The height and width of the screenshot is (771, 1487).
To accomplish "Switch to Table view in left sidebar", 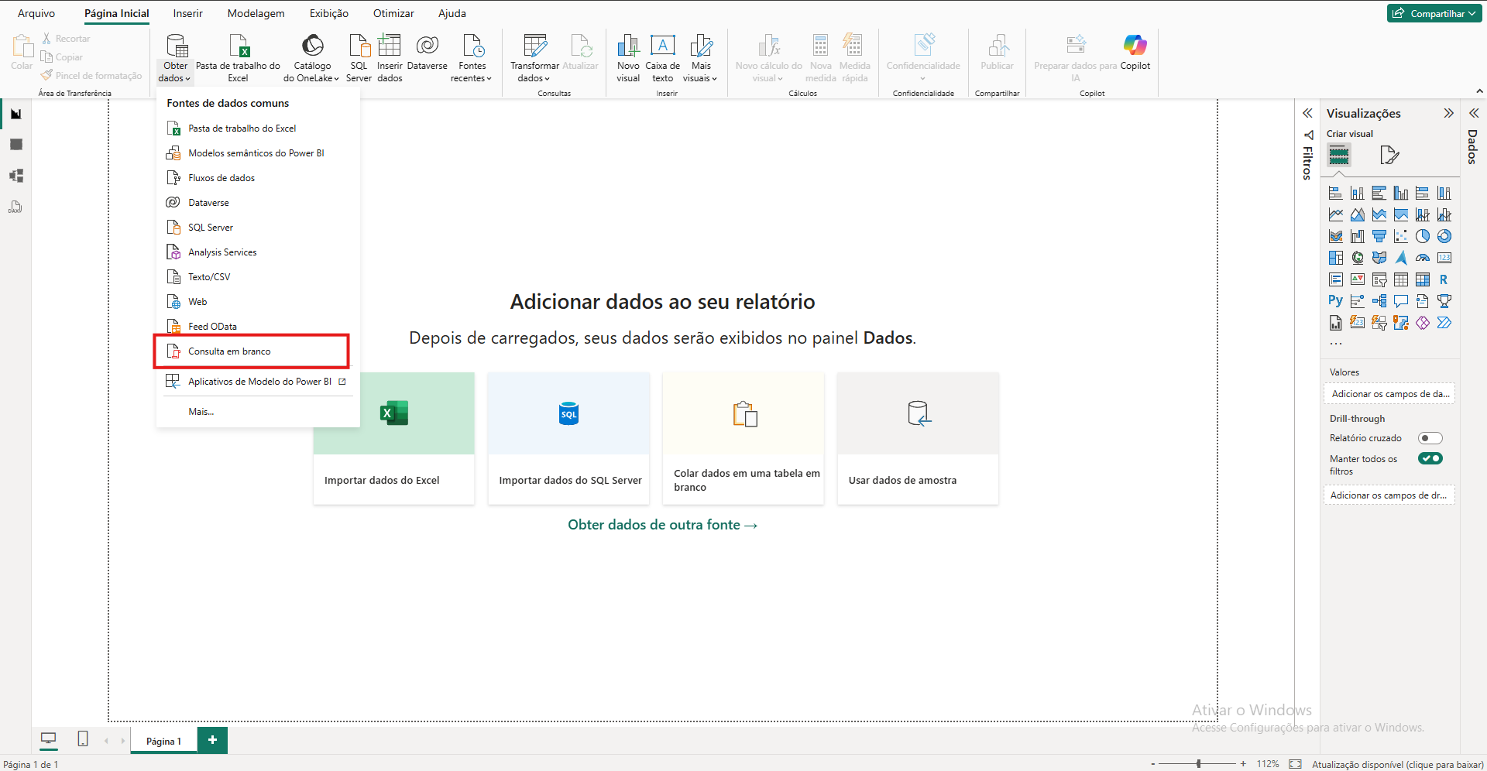I will click(x=15, y=145).
